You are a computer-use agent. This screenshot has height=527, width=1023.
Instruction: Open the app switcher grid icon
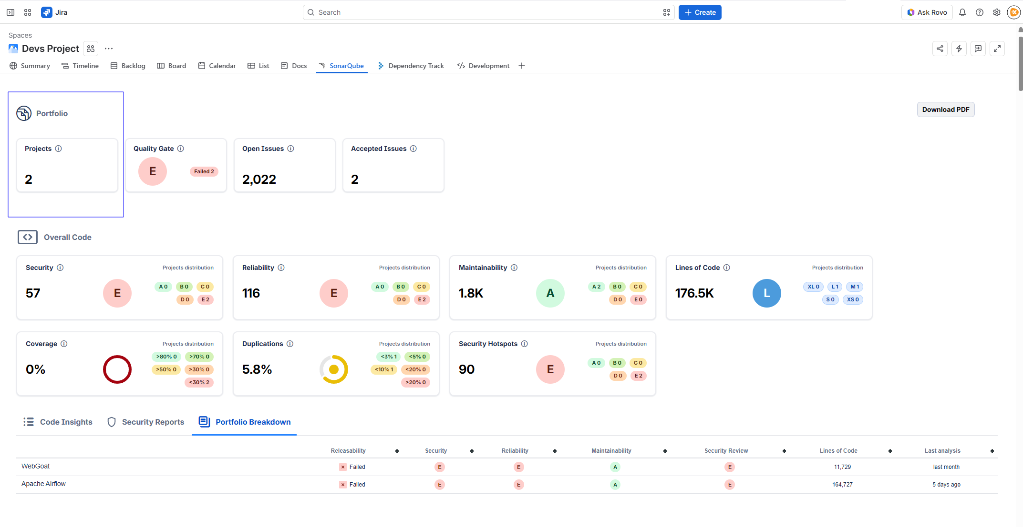28,12
